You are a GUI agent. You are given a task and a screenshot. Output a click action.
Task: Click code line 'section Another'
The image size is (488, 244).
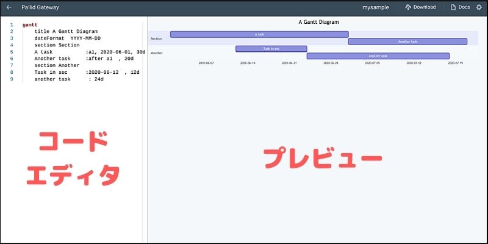pyautogui.click(x=57, y=66)
